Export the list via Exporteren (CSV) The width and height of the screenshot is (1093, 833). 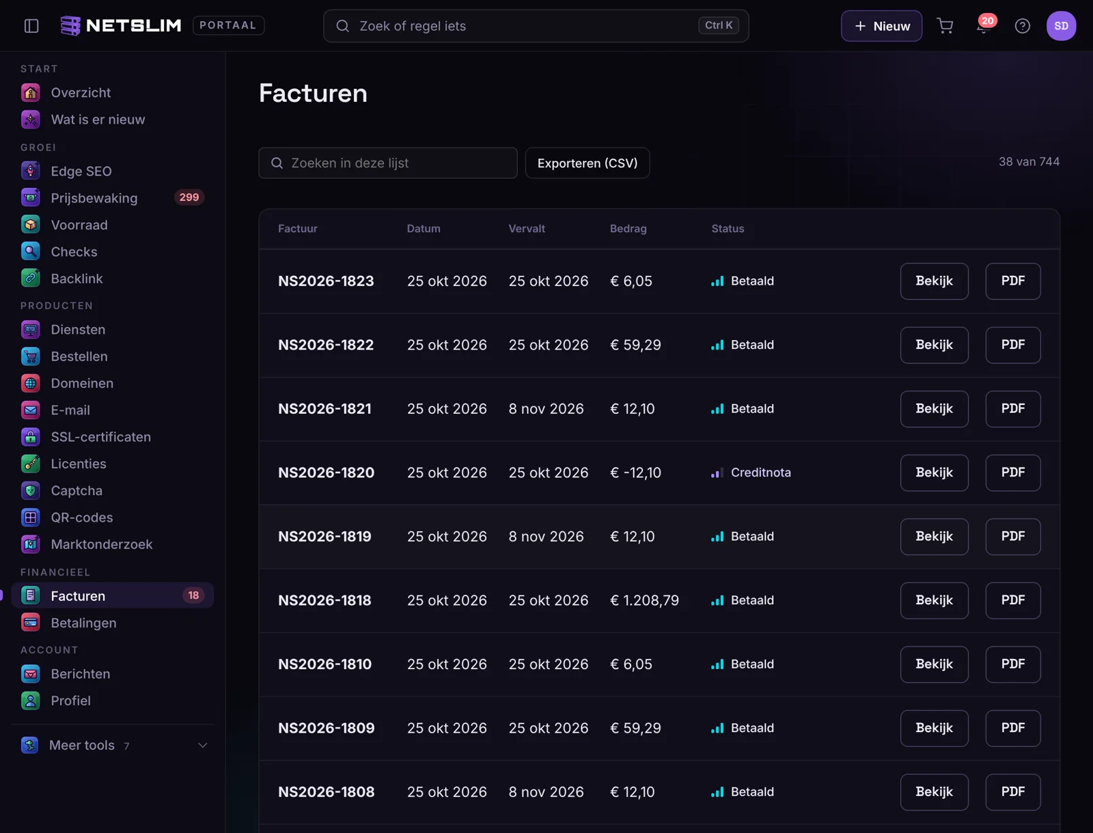[587, 163]
